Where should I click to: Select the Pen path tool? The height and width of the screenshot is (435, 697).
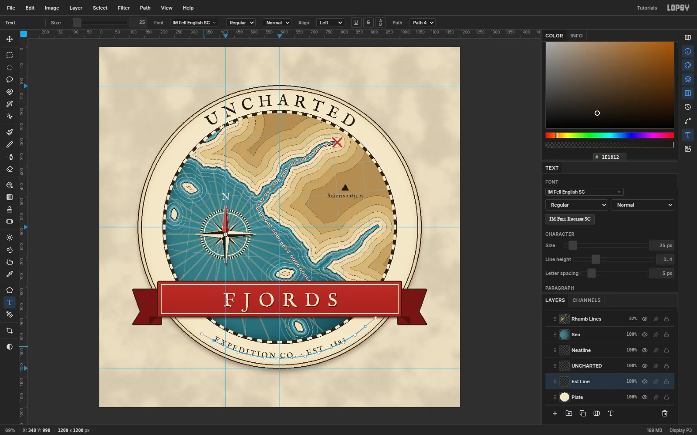pos(10,315)
